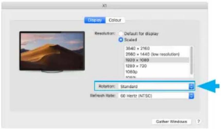Switch to the Display tab
Image resolution: width=221 pixels, height=129 pixels.
(x=95, y=20)
